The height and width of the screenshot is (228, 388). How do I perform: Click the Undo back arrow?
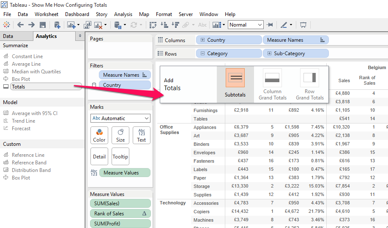(x=20, y=25)
